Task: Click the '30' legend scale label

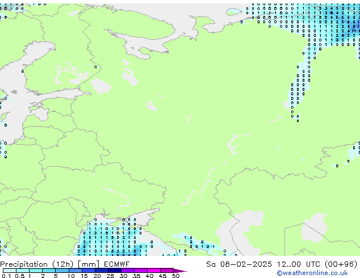Action: click(123, 276)
